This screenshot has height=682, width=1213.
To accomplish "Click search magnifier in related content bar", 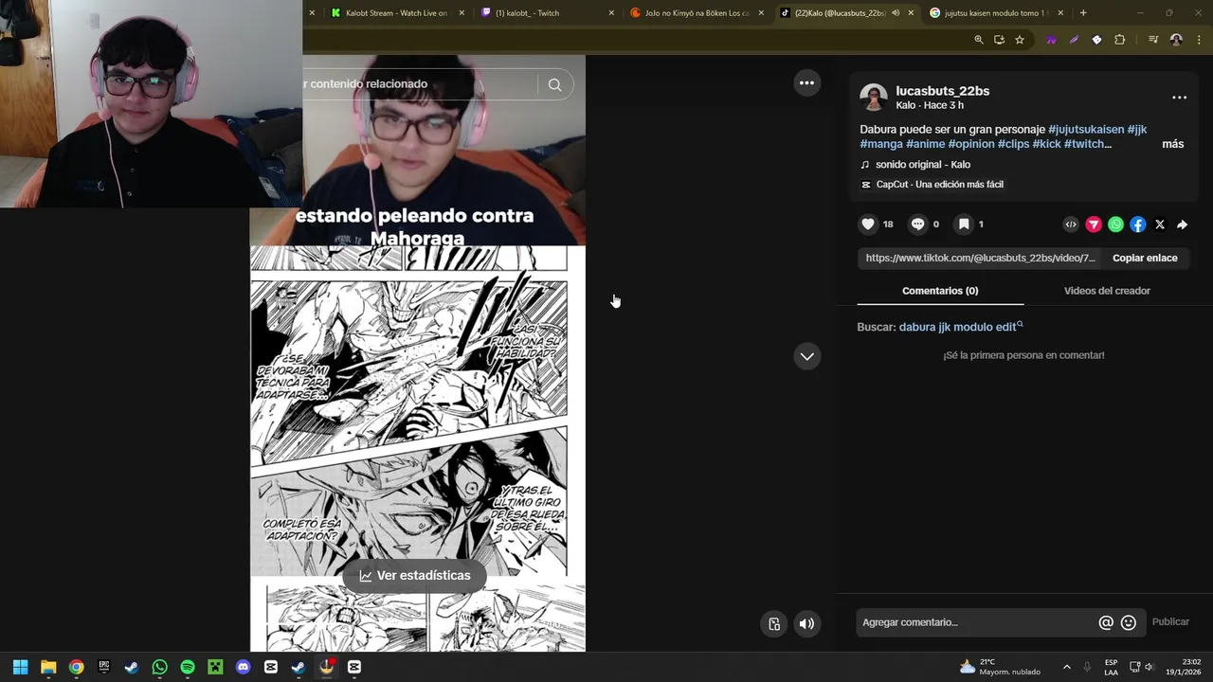I will coord(555,84).
